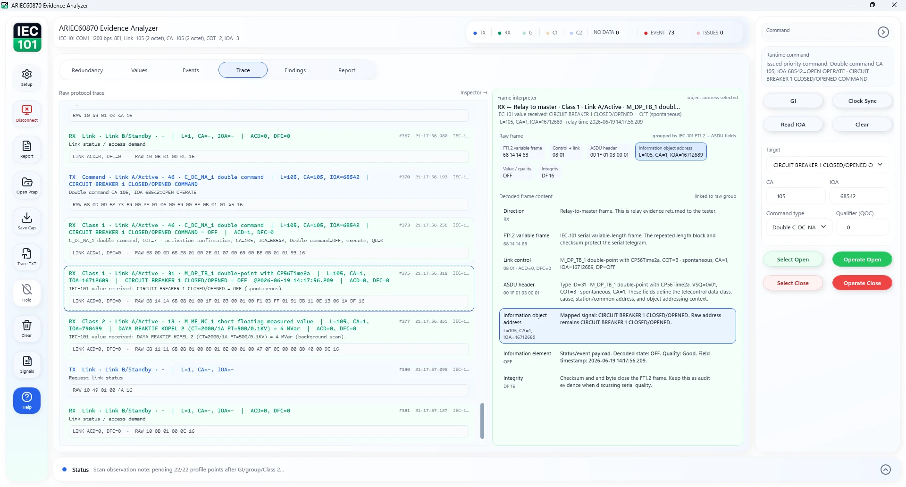906x487 pixels.
Task: Switch to the Events tab
Action: [191, 70]
